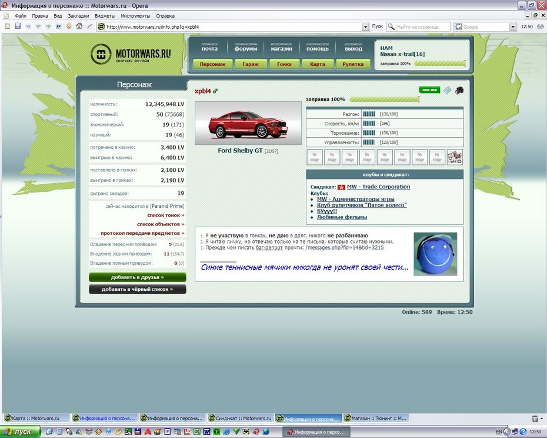Image resolution: width=547 pixels, height=438 pixels.
Task: Go forward with the green right arrow
Action: point(48,26)
